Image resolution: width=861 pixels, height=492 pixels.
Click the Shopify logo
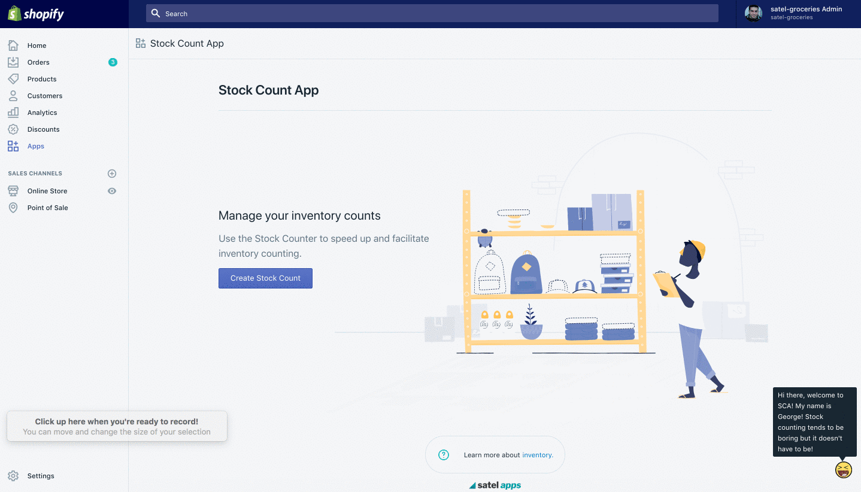[36, 14]
